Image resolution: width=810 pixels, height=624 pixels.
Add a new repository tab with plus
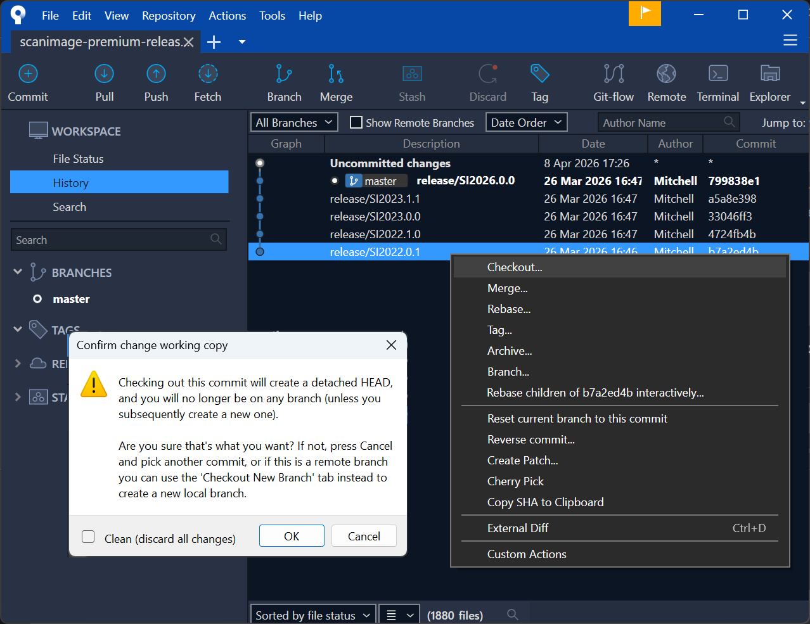[214, 42]
